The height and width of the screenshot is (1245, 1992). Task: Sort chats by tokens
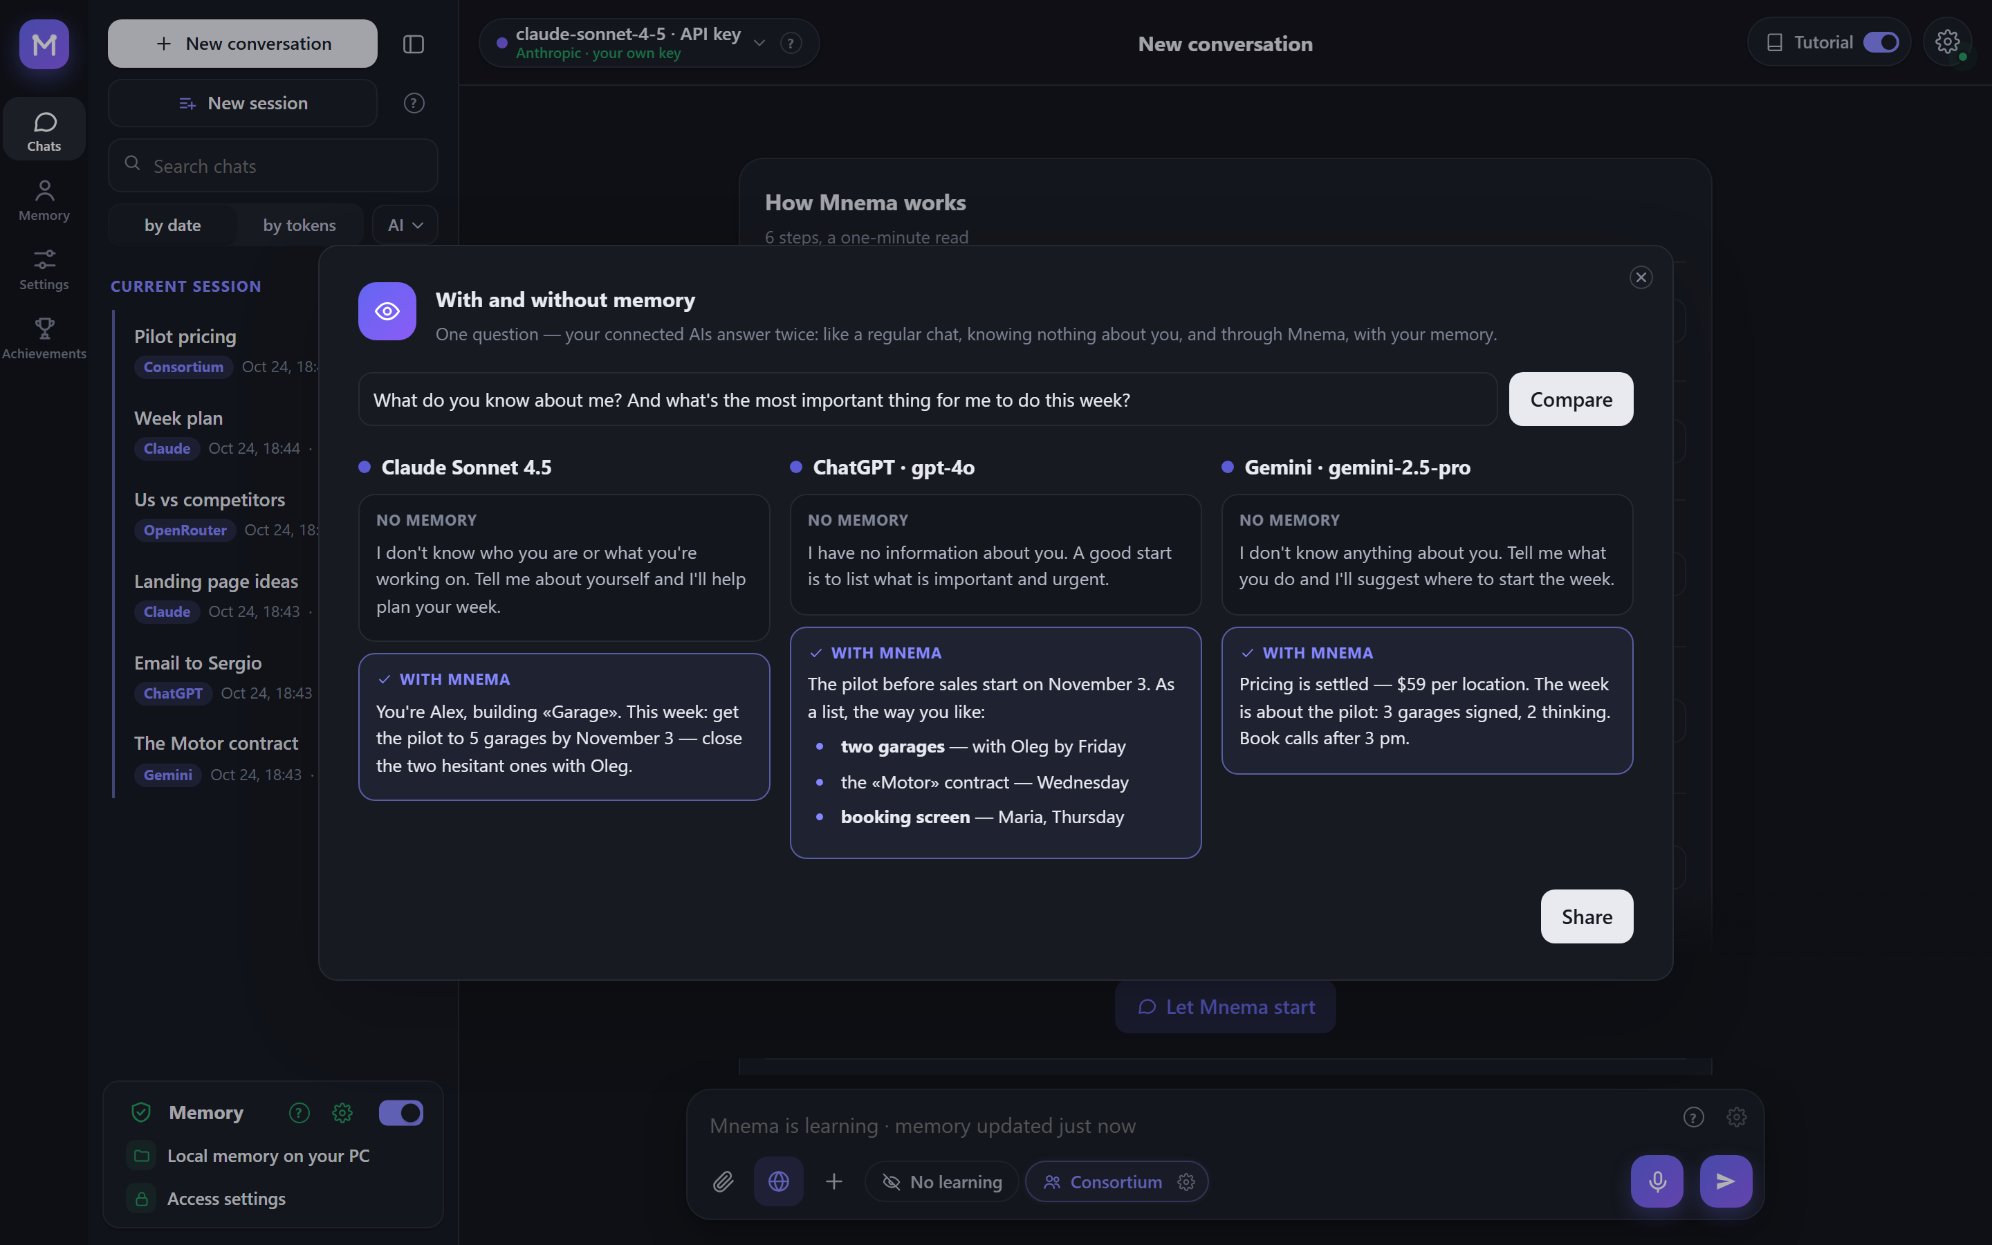point(299,225)
